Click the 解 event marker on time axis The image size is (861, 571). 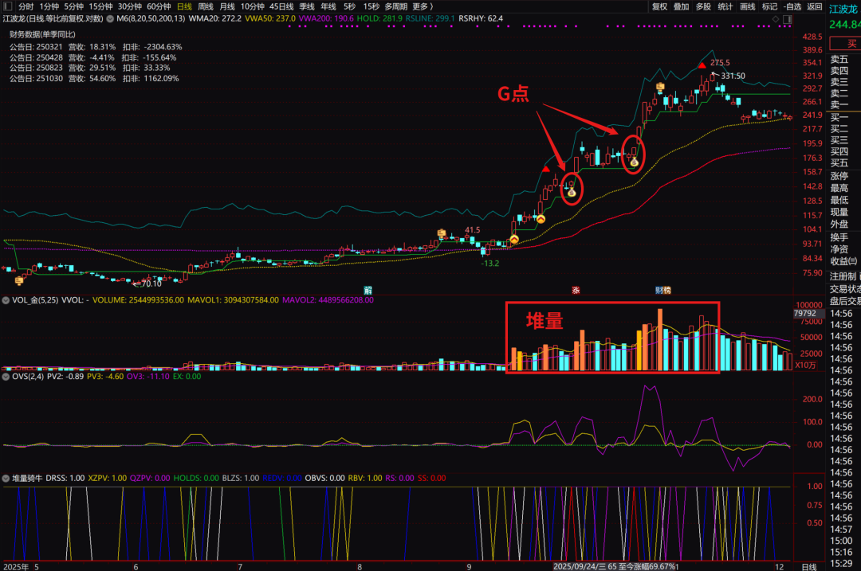(x=368, y=290)
